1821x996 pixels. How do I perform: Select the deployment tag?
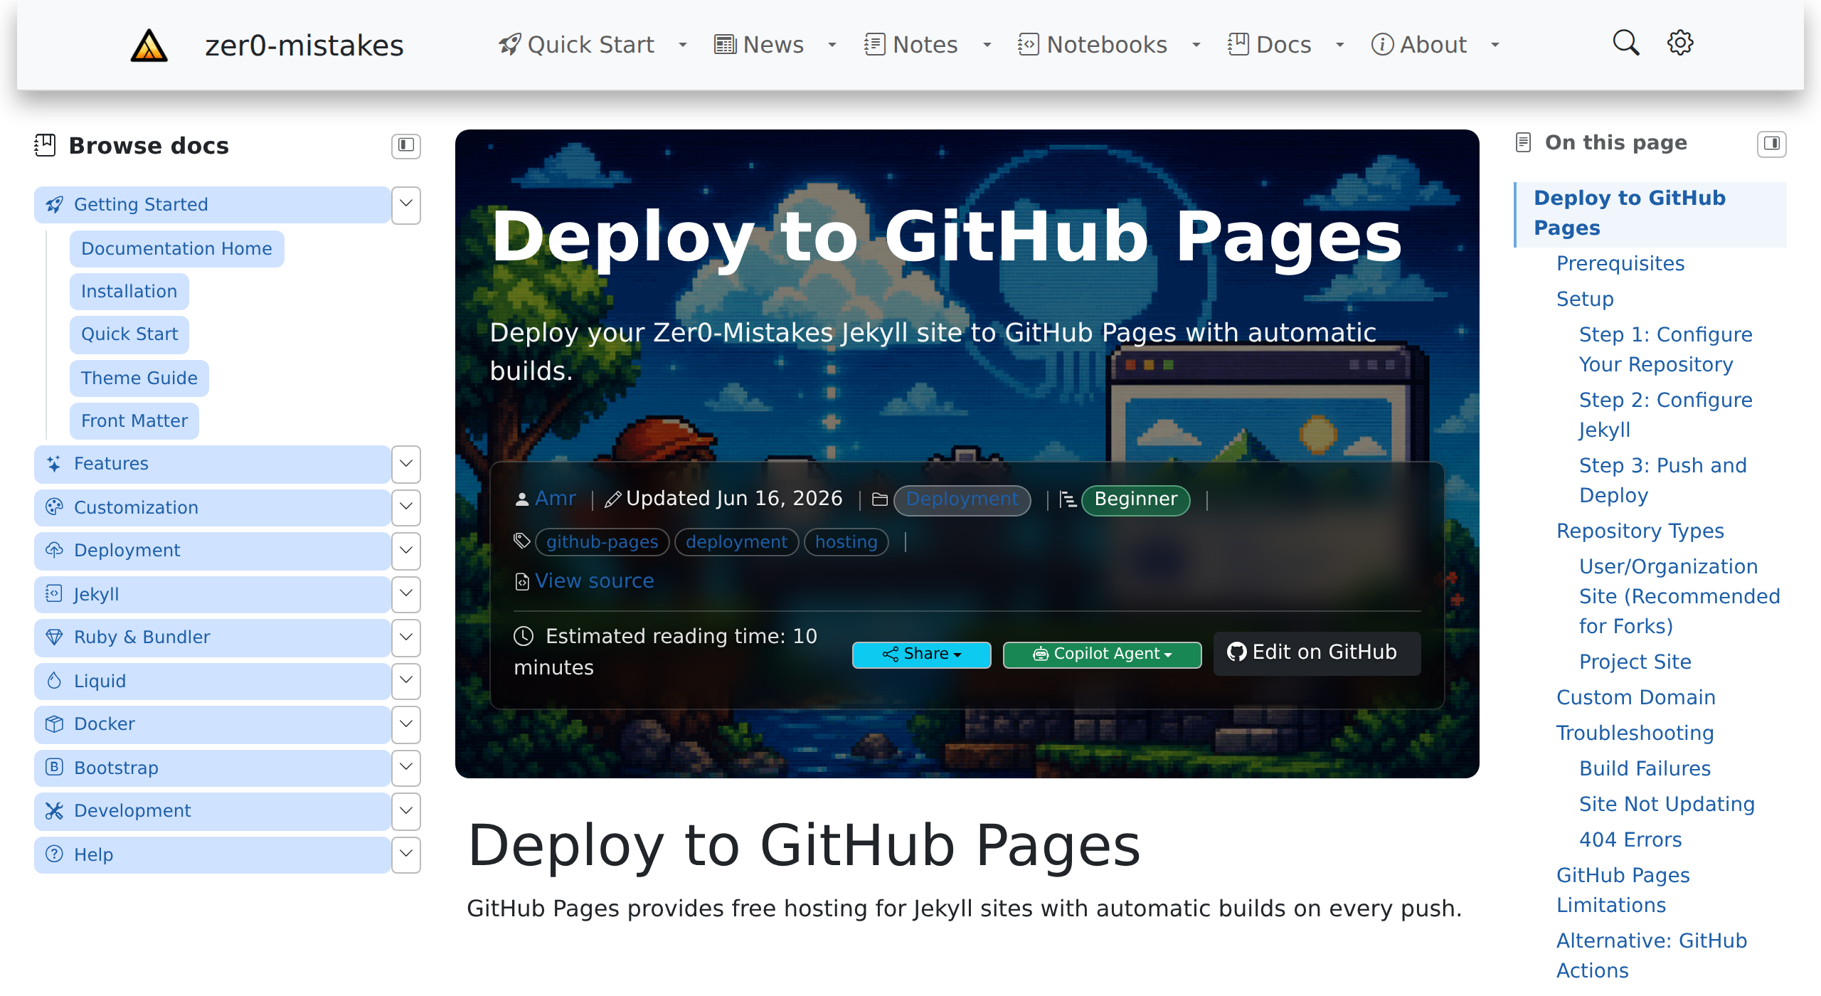click(736, 543)
